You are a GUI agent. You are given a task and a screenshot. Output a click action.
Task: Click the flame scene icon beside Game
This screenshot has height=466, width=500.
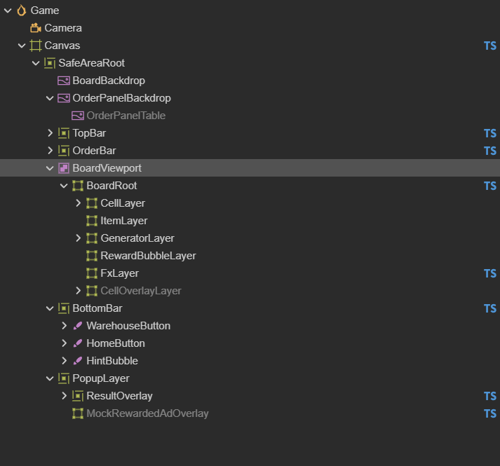(x=21, y=11)
